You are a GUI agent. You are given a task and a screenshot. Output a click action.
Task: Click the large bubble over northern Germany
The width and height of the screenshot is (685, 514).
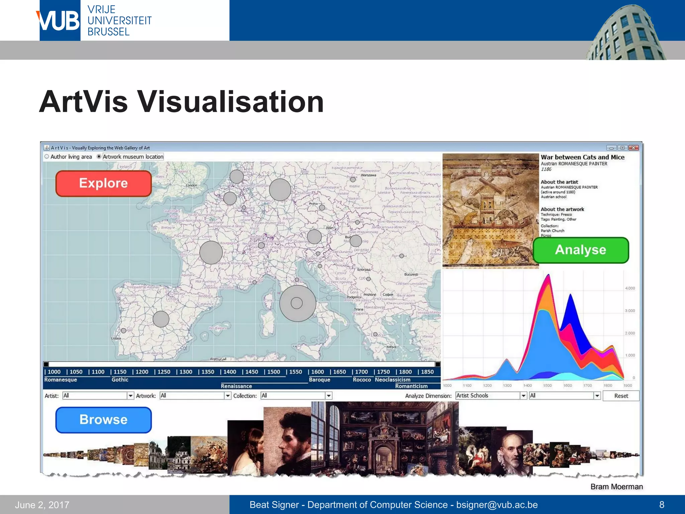click(x=280, y=190)
